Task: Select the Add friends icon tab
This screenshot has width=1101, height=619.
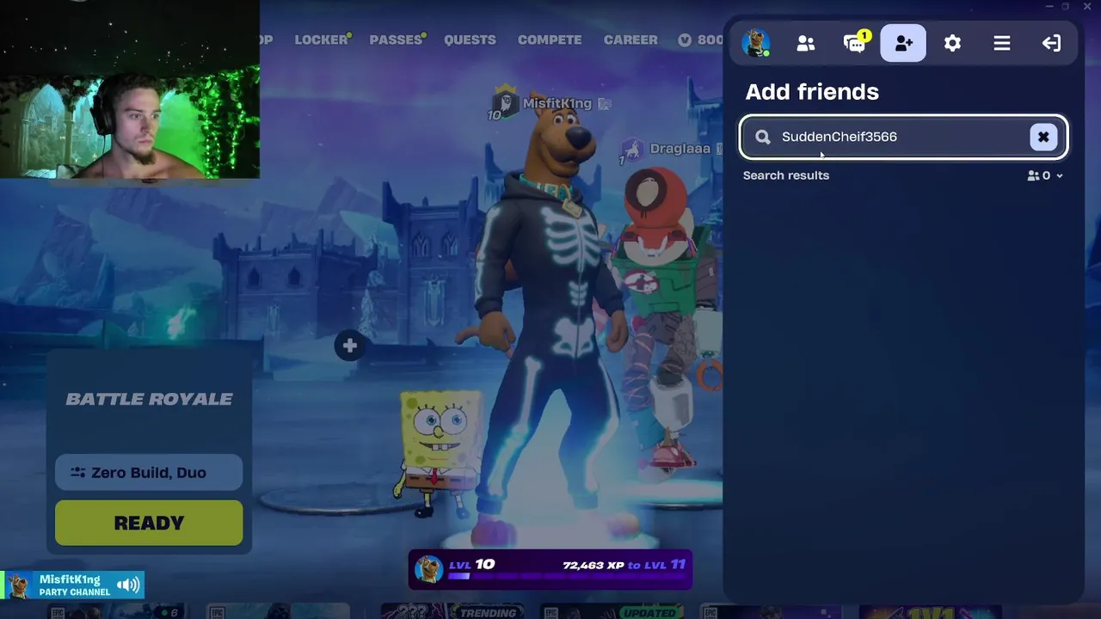Action: [903, 43]
